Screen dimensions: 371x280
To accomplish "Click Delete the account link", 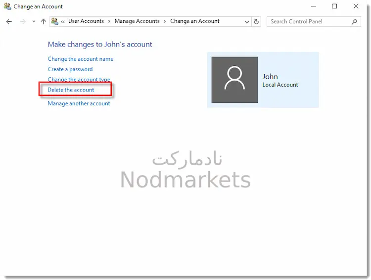I will pos(71,90).
